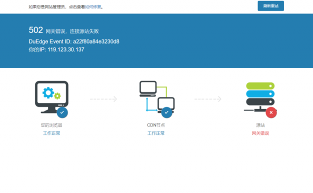The image size is (313, 193).
Task: Click the DuEdge Event ID a22f80a84e3230d8 line
Action: coord(74,41)
